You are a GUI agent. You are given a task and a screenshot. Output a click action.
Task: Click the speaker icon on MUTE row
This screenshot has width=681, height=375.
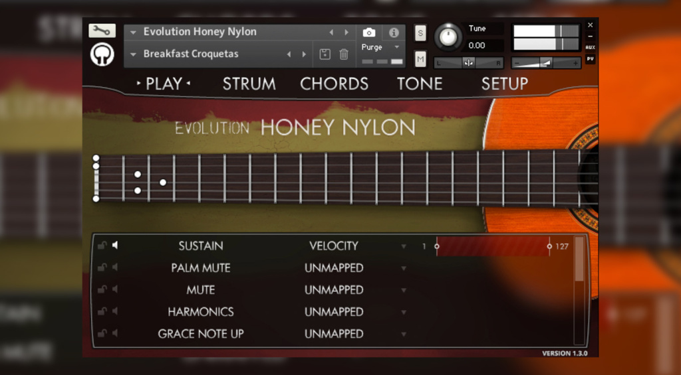pos(114,289)
